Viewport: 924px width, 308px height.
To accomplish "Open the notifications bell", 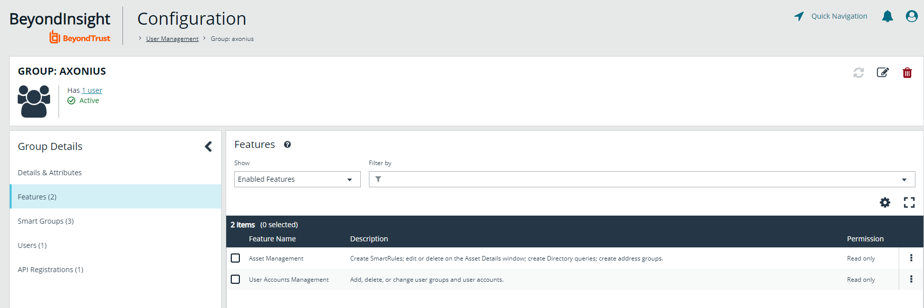I will pyautogui.click(x=888, y=16).
